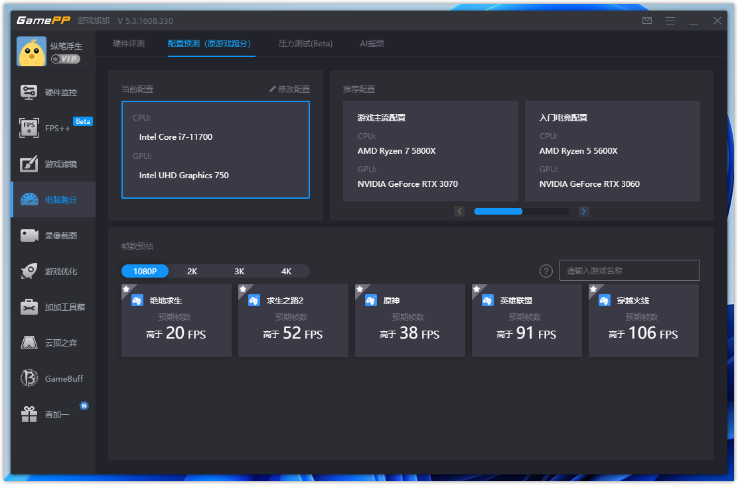
Task: Click the 修改配置 pencil edit icon
Action: (x=273, y=89)
